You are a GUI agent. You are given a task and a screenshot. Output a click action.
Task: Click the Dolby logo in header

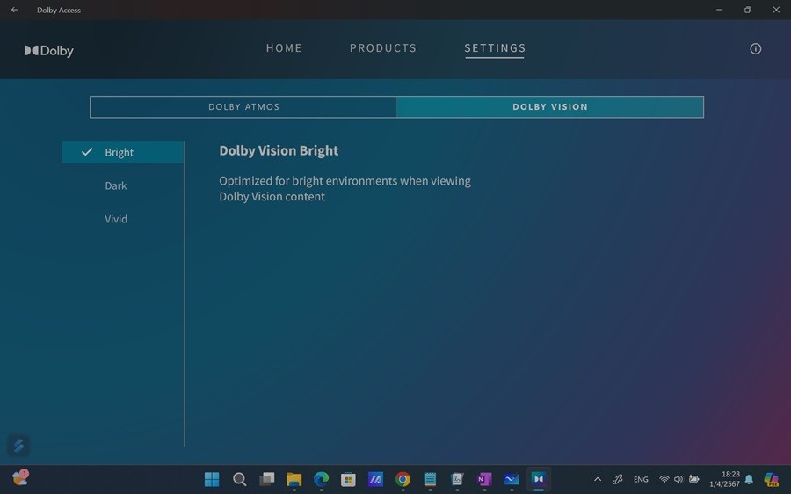(49, 51)
